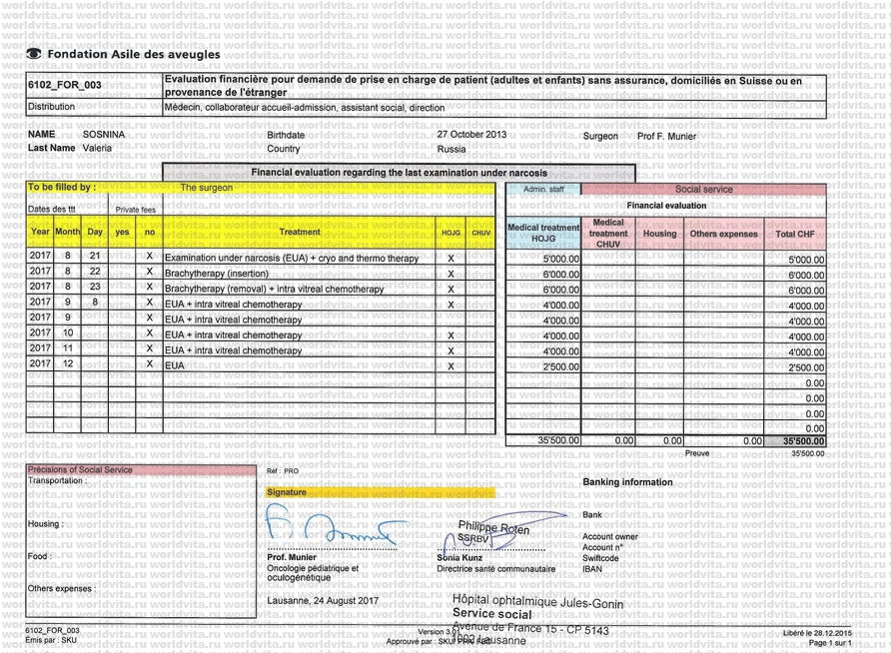Select the 'Others expenses' column header
The height and width of the screenshot is (653, 891).
click(723, 234)
